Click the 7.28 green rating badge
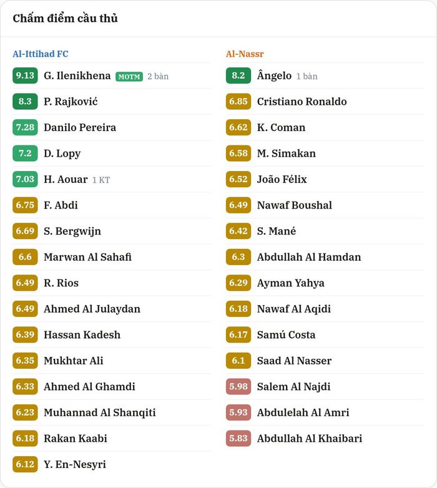 point(25,127)
